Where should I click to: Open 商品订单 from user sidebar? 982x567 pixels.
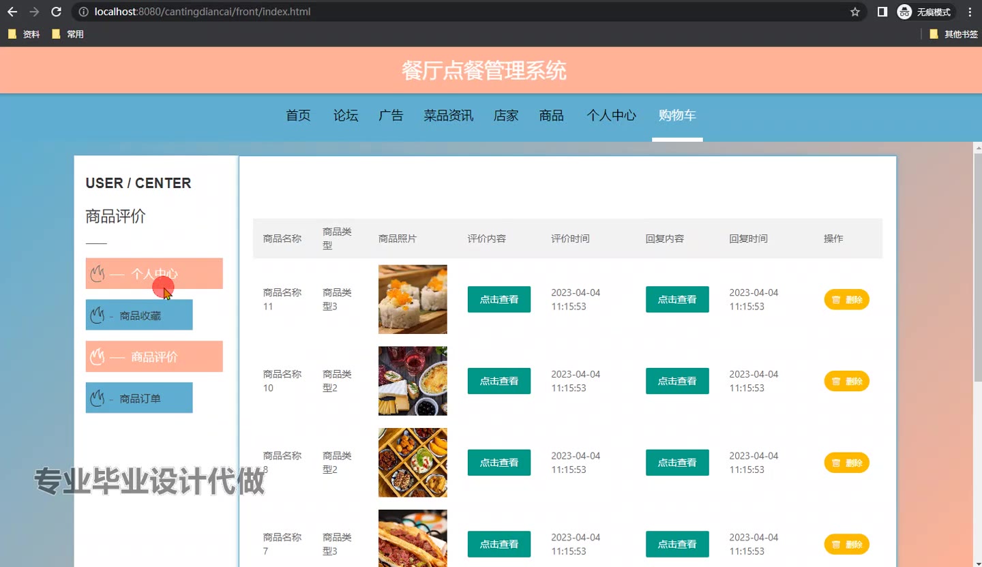139,399
